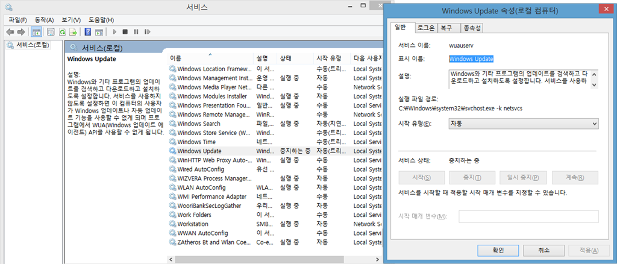Click the gear icon of Windows Search

coord(173,124)
